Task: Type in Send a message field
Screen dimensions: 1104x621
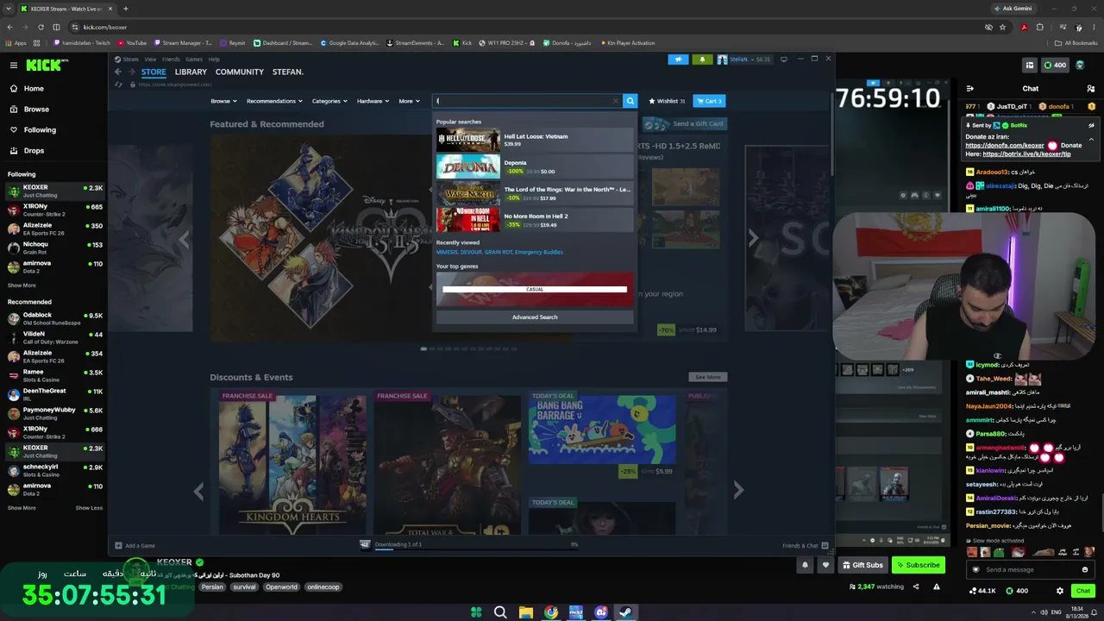Action: pos(1029,569)
